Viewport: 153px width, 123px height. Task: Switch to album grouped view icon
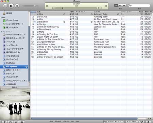coord(120,5)
